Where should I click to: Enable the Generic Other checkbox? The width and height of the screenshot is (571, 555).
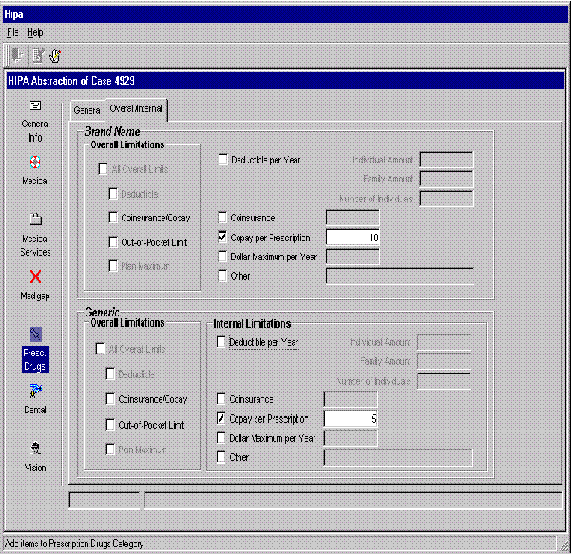point(223,457)
